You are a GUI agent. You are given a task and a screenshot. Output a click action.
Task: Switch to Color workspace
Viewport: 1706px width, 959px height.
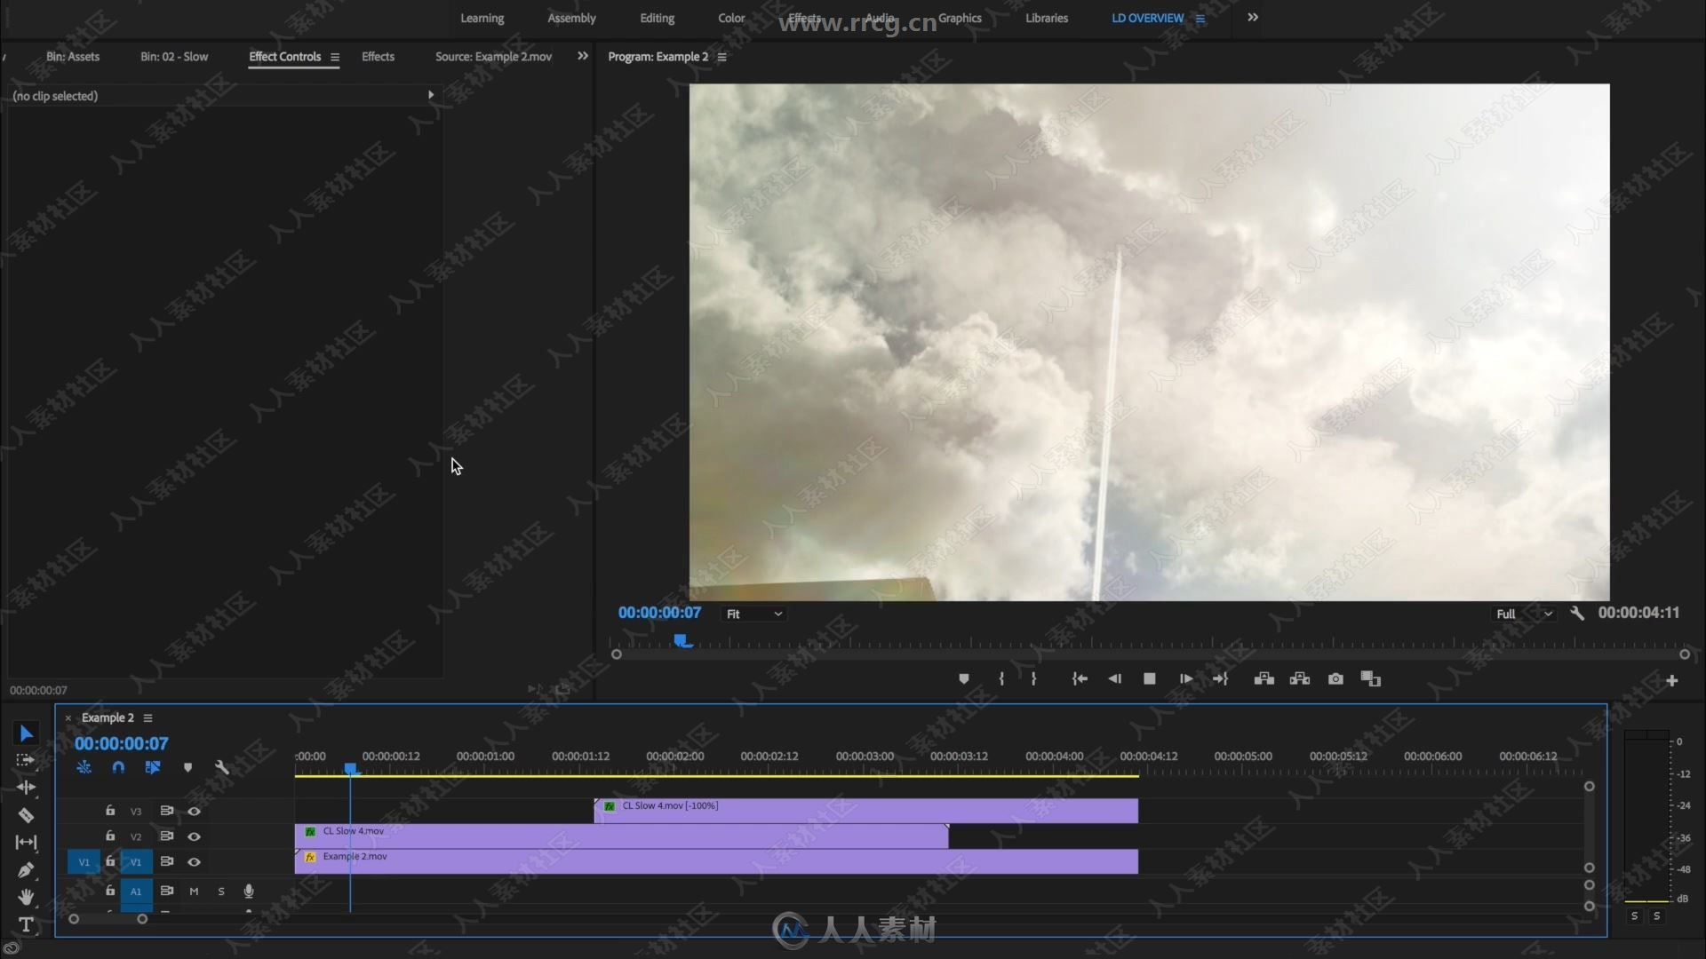(x=731, y=18)
